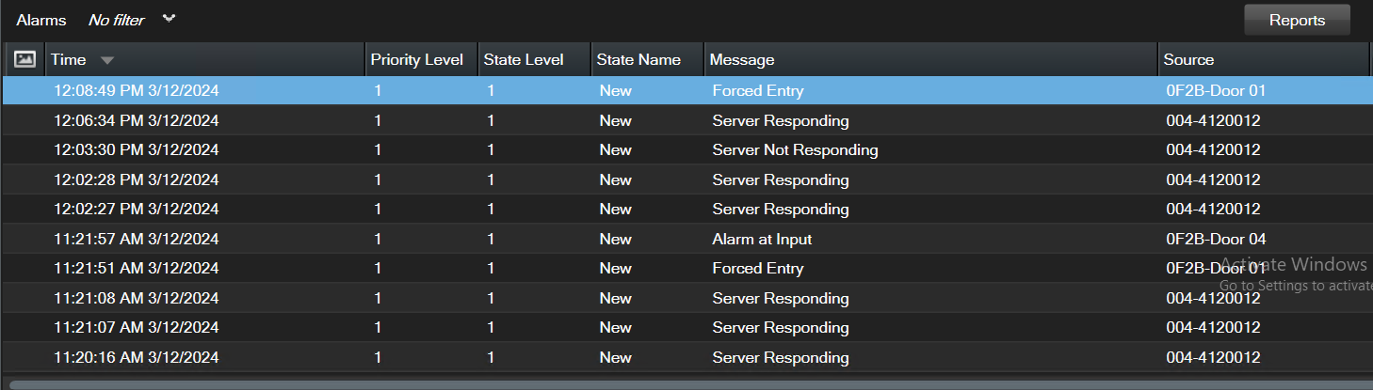Image resolution: width=1373 pixels, height=390 pixels.
Task: Click the Source column header
Action: point(1188,59)
